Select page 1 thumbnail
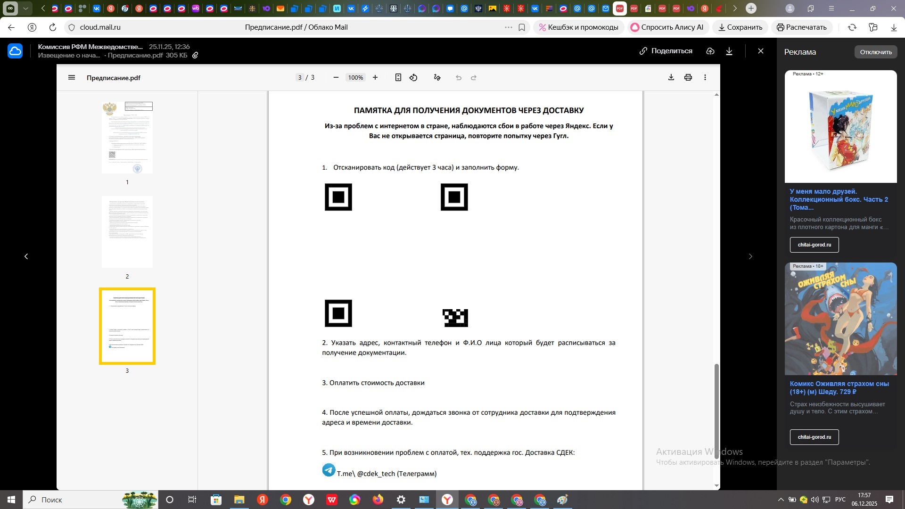Viewport: 905px width, 509px height. (x=127, y=138)
